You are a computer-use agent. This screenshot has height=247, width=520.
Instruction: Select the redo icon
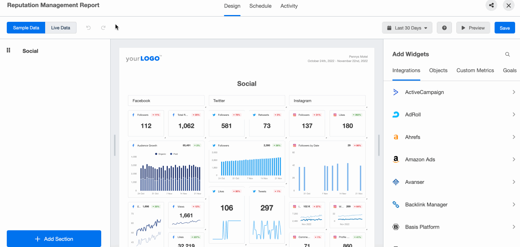103,27
